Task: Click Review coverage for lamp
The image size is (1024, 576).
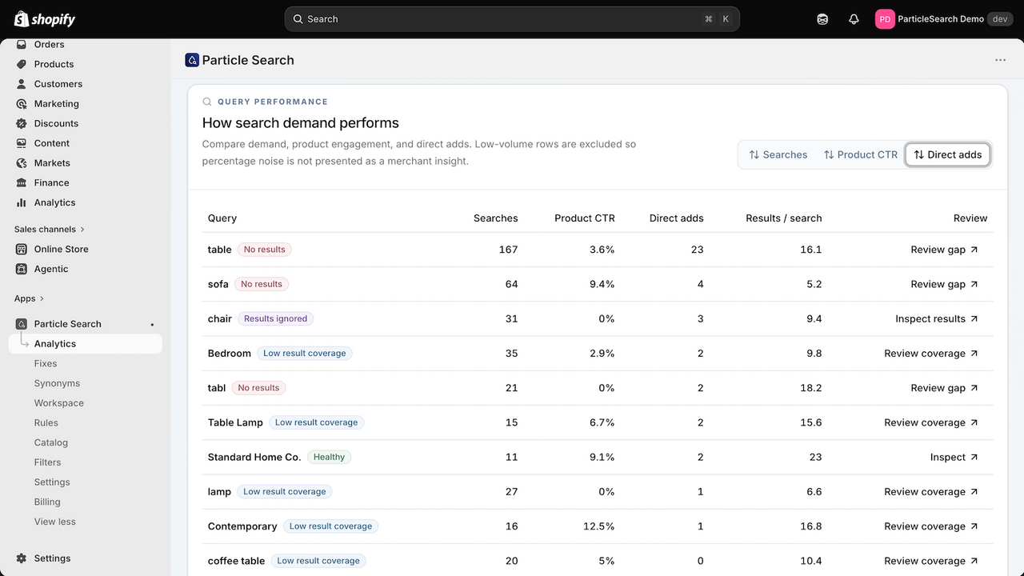Action: pos(931,491)
